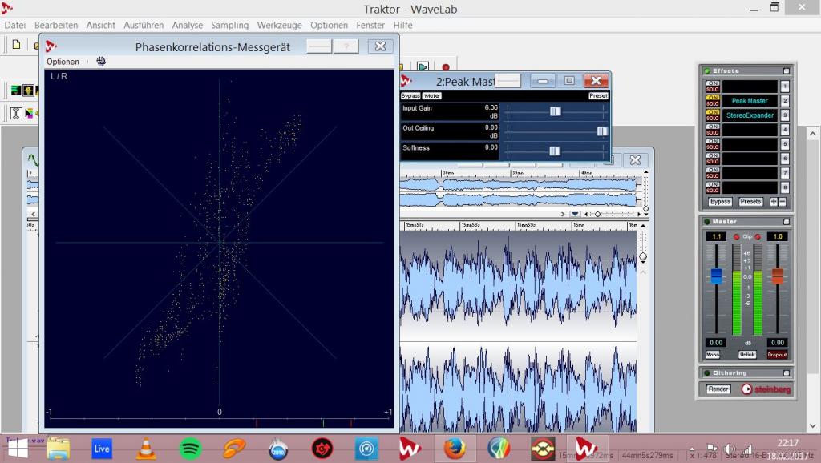Open Firefox from the taskbar
821x463 pixels.
tap(455, 449)
